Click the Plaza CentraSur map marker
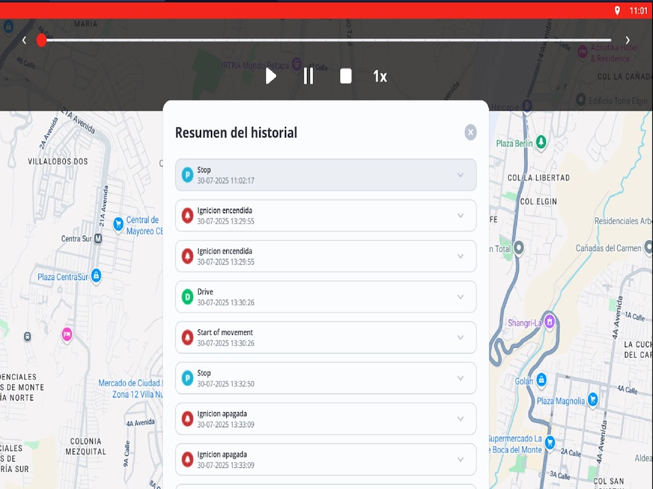This screenshot has width=653, height=489. click(x=96, y=276)
